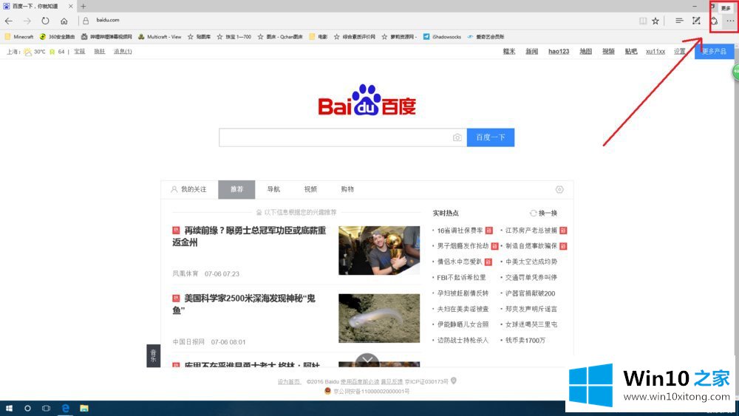The image size is (739, 416).
Task: Open the browser home page icon
Action: 64,21
